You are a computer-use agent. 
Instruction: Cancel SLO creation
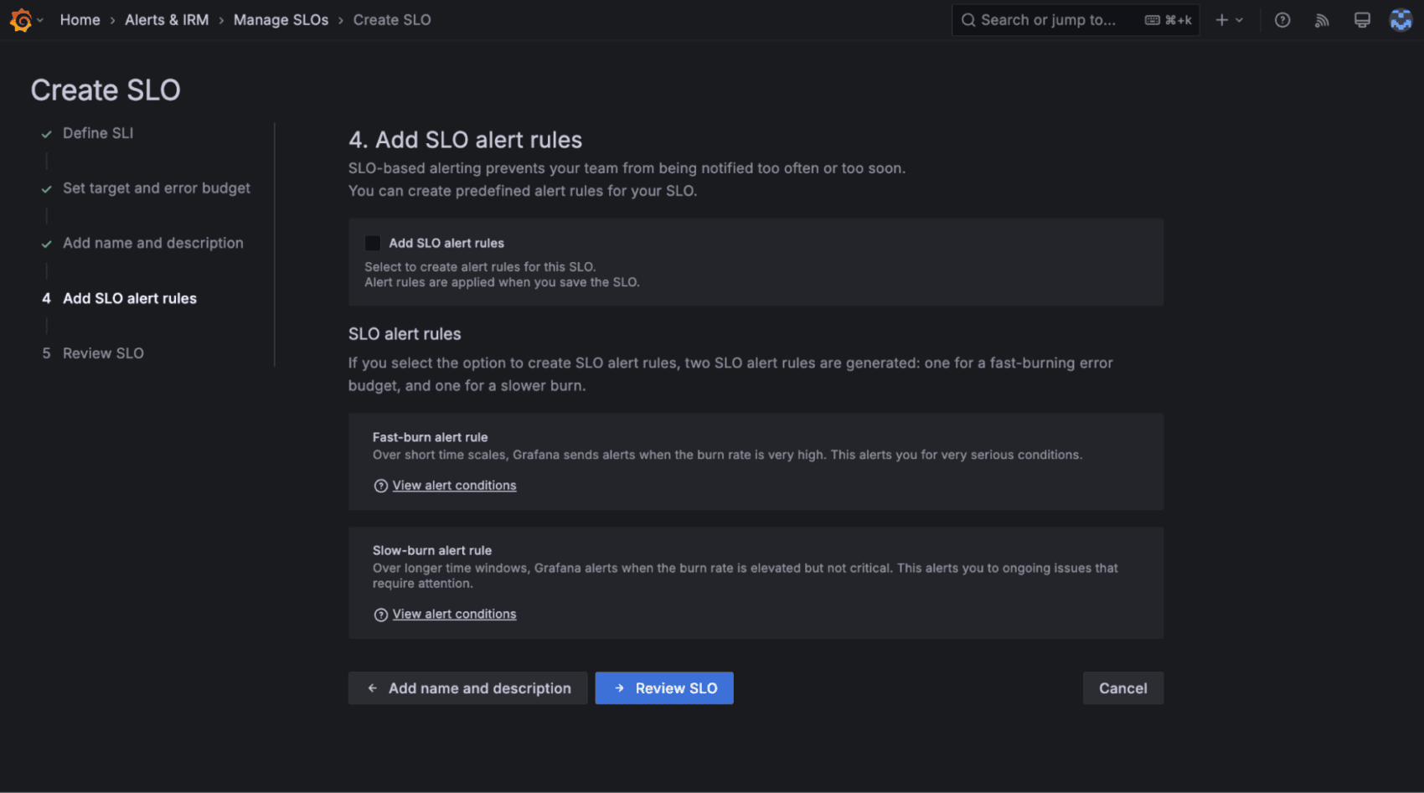click(1123, 688)
